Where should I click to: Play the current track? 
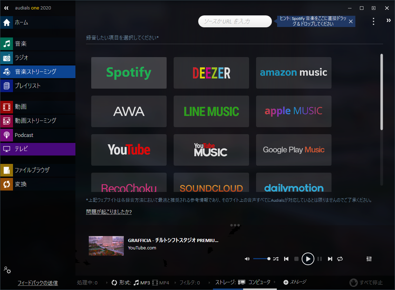click(x=308, y=259)
